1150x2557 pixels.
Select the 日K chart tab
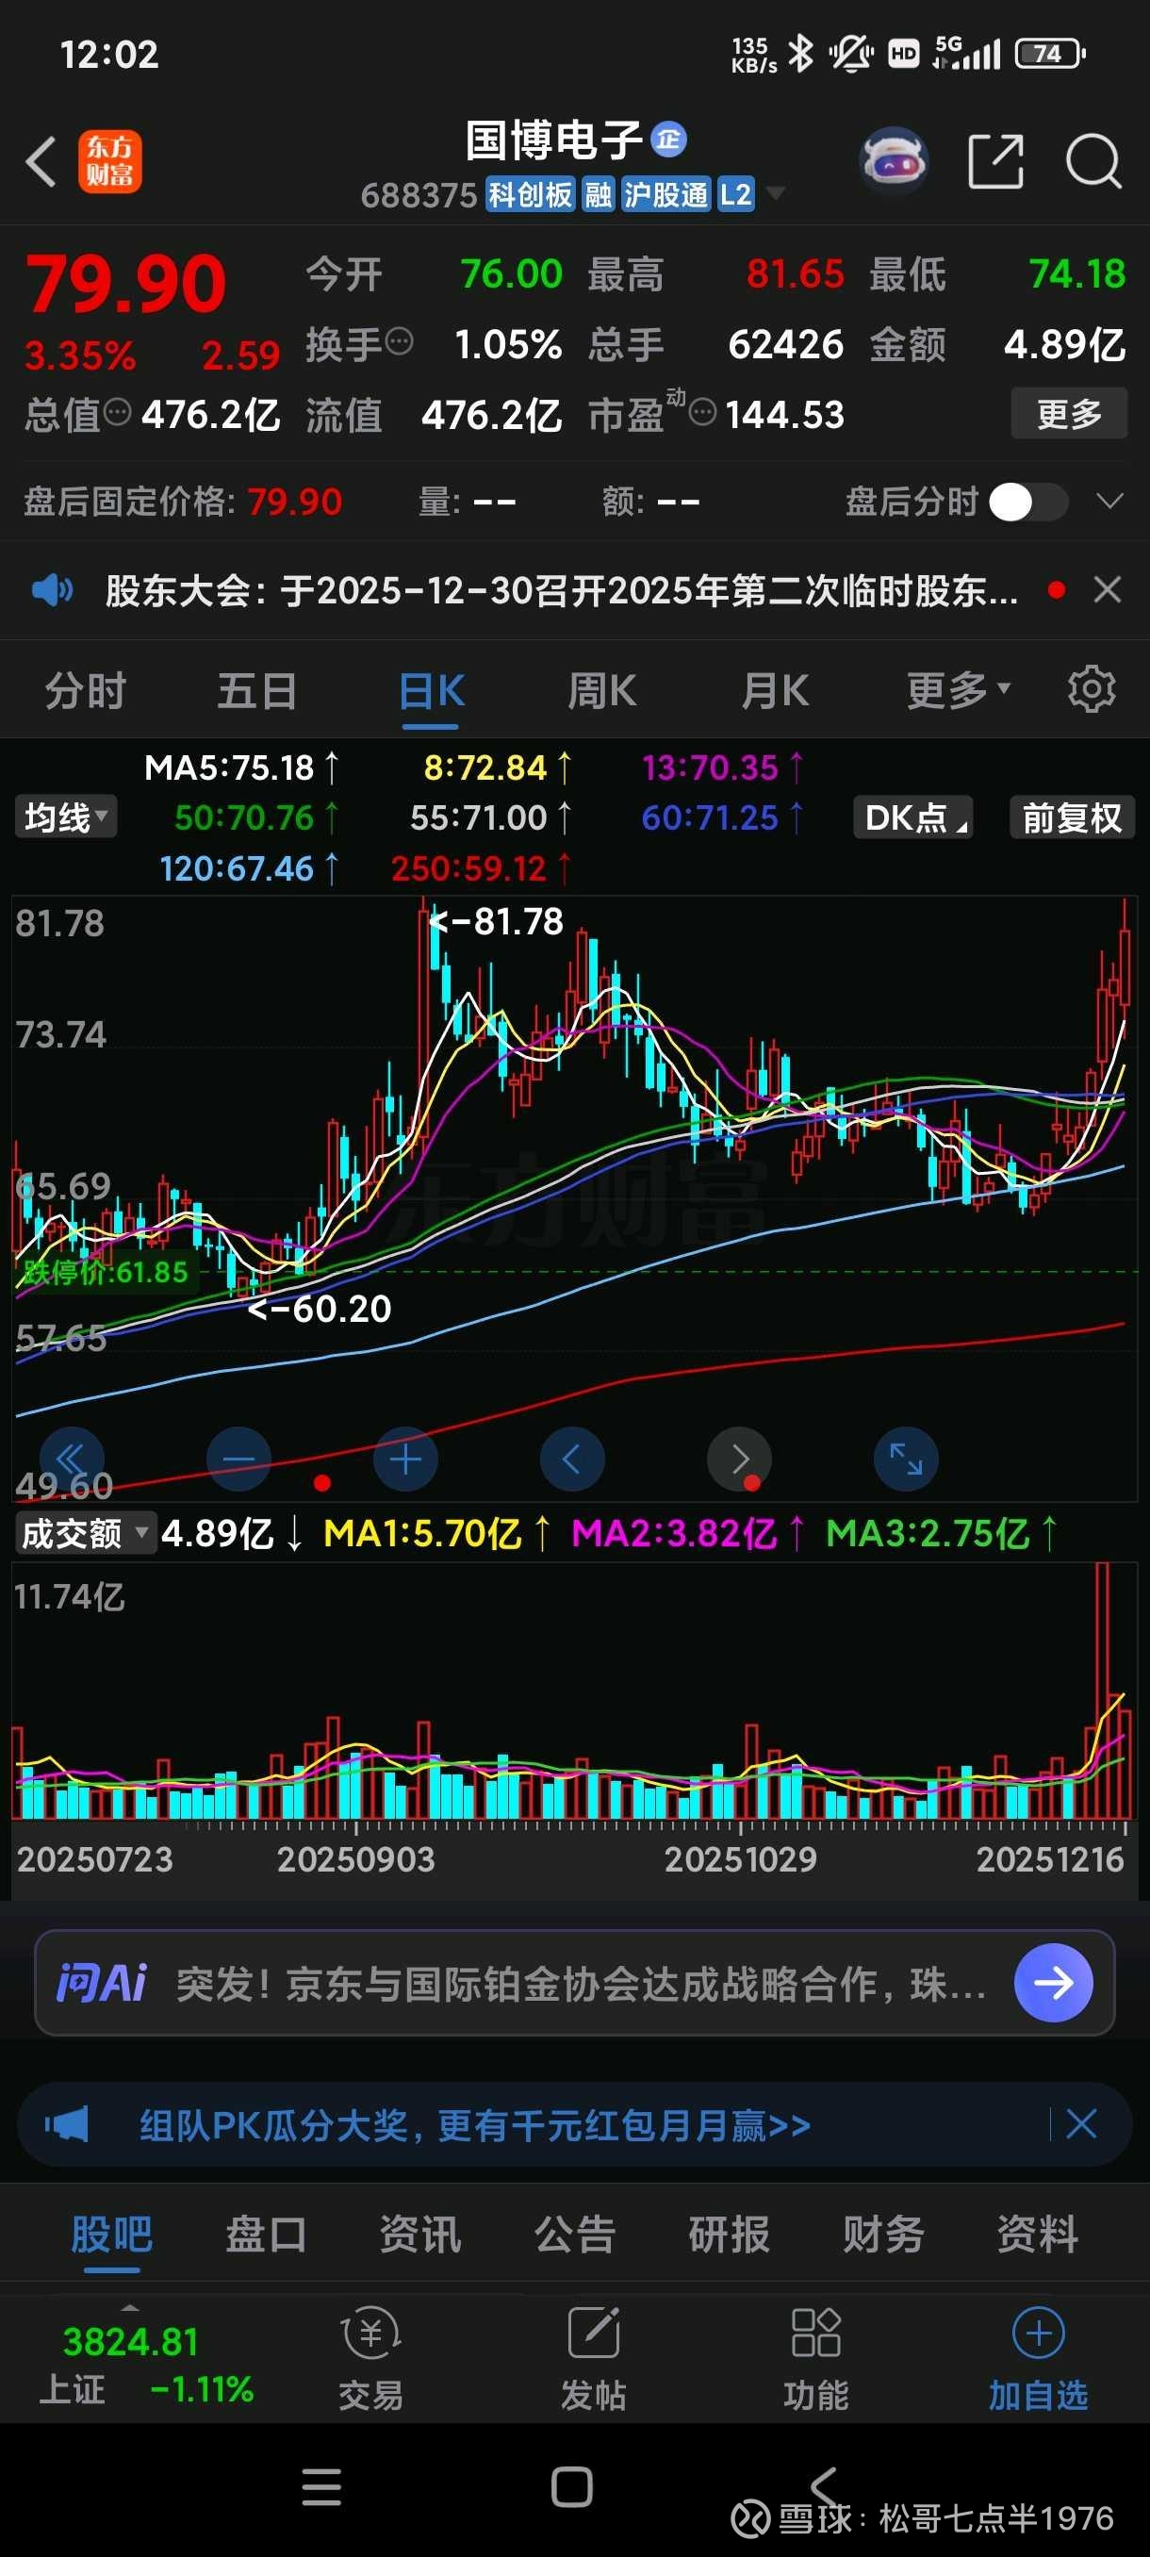pos(432,689)
